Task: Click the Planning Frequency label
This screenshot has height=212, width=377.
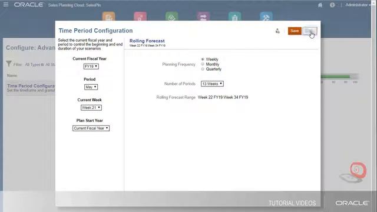Action: tap(178, 64)
